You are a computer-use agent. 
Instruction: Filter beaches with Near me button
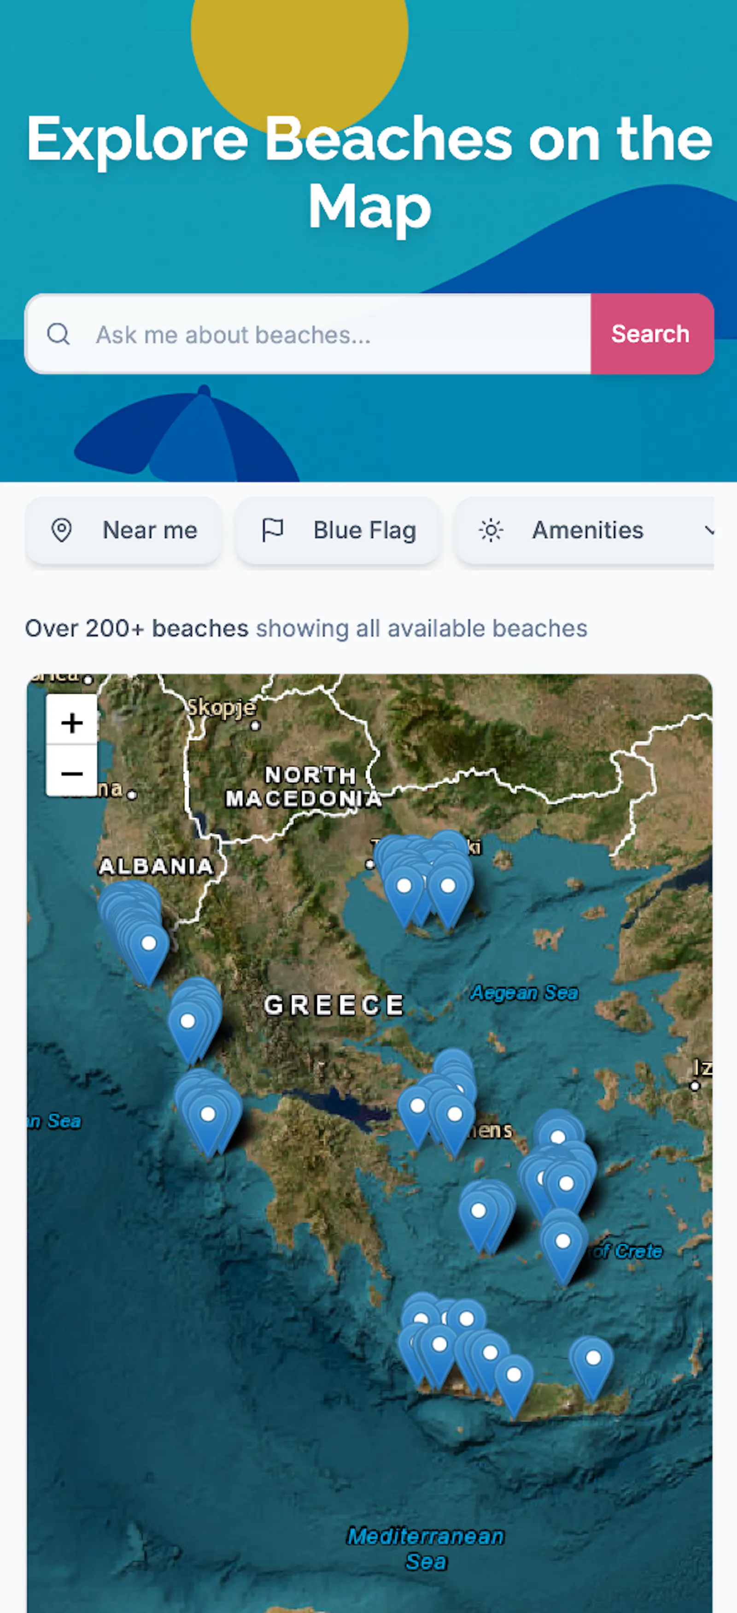(123, 530)
